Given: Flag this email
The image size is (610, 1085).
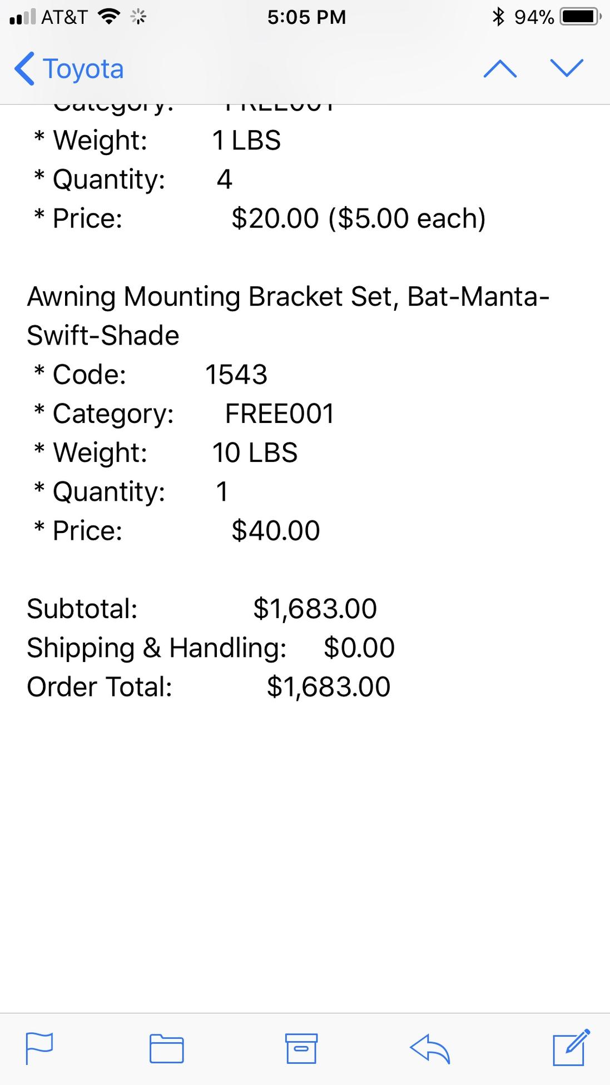Looking at the screenshot, I should click(x=39, y=1049).
